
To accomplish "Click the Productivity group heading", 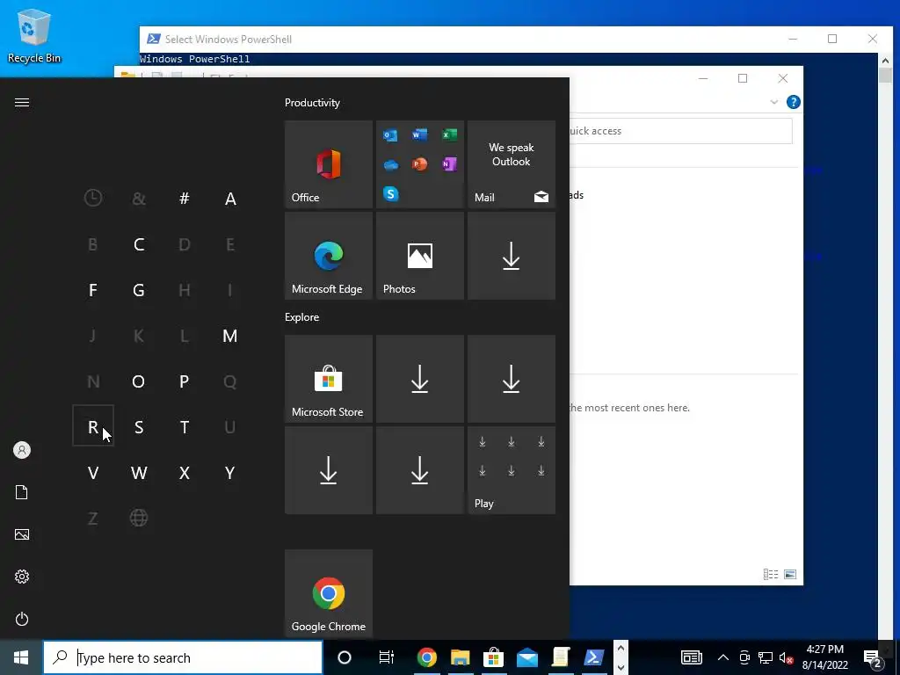I will [x=312, y=103].
